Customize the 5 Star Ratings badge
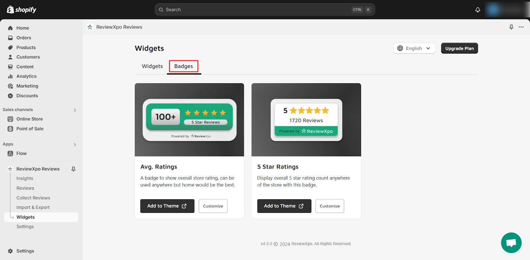530x260 pixels. point(330,206)
